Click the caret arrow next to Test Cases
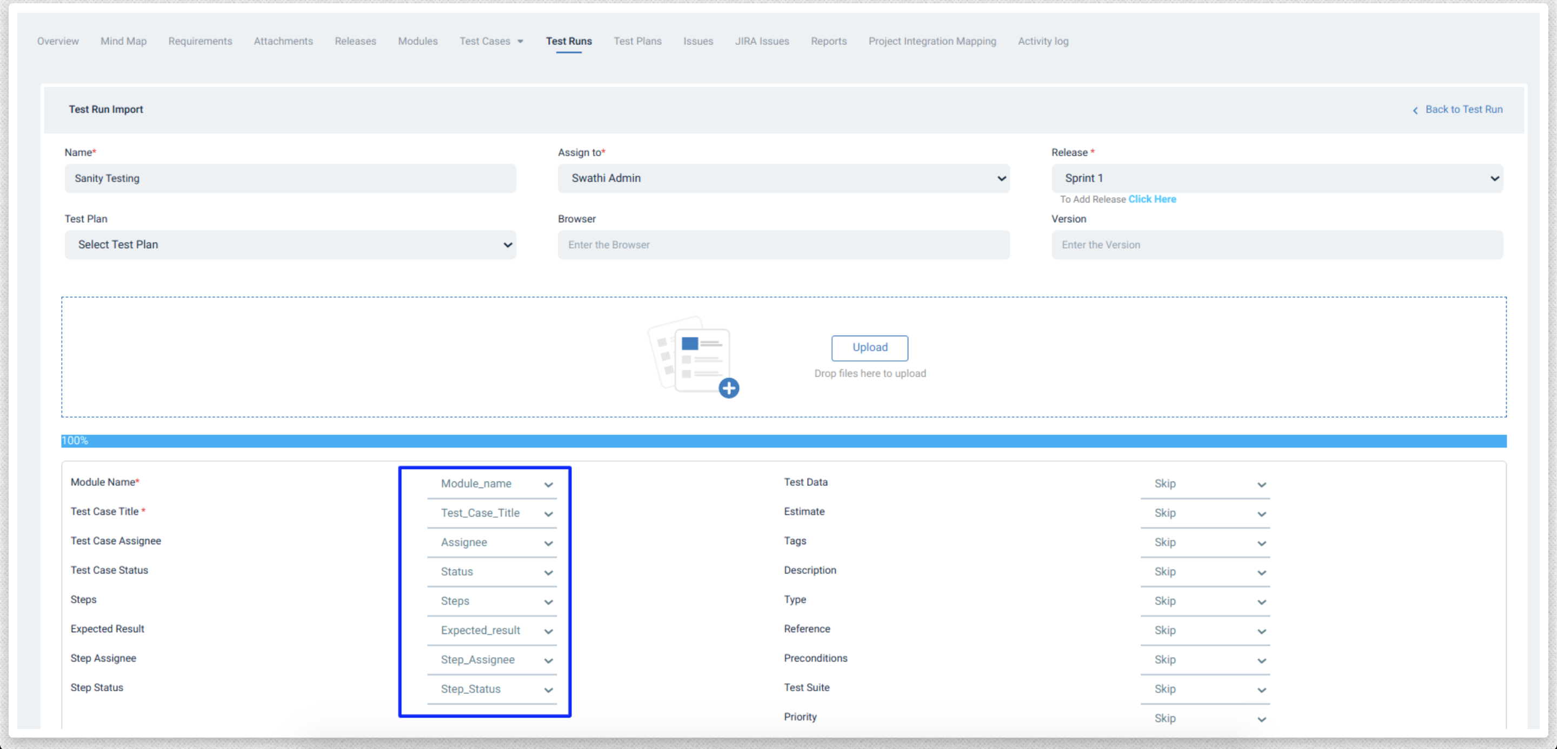The image size is (1557, 749). pos(521,42)
